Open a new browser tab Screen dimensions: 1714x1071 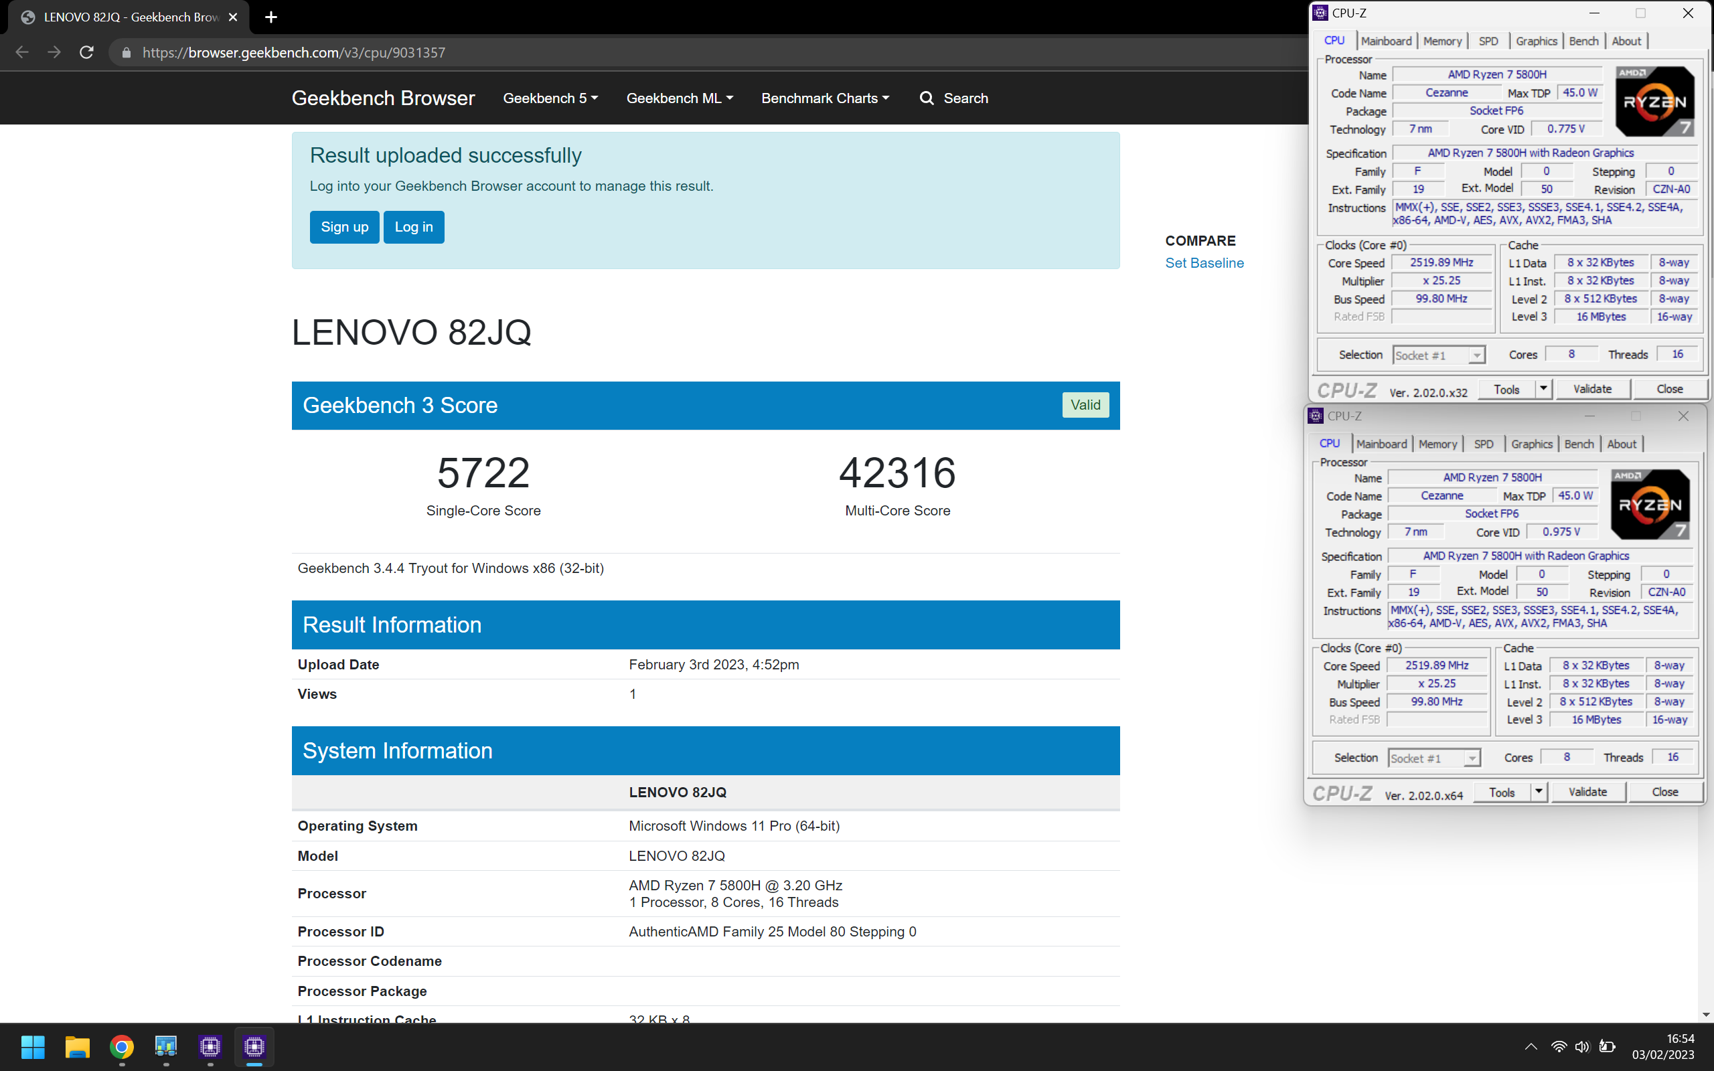271,17
